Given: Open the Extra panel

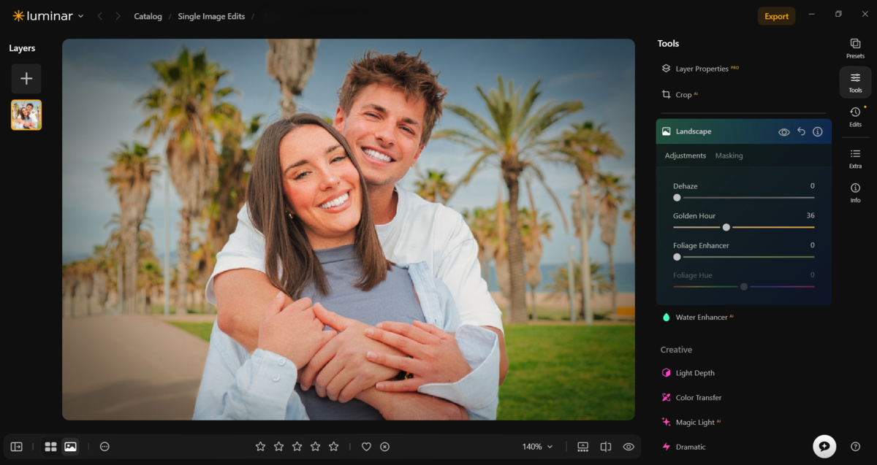Looking at the screenshot, I should coord(855,158).
